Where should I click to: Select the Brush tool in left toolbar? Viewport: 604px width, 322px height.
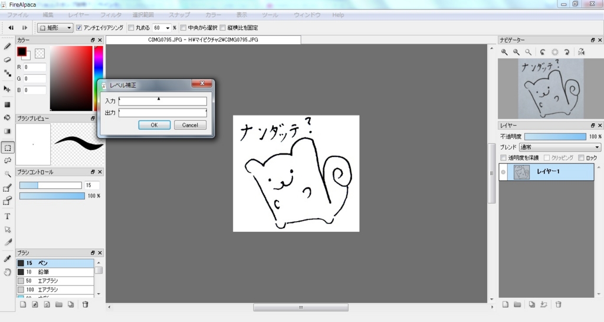click(x=7, y=47)
